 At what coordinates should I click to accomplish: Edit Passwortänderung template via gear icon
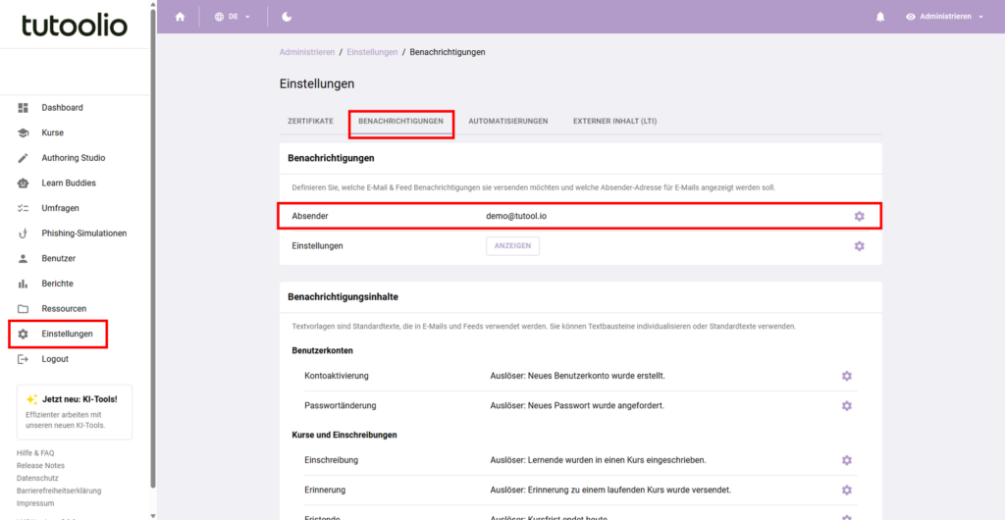click(x=847, y=406)
